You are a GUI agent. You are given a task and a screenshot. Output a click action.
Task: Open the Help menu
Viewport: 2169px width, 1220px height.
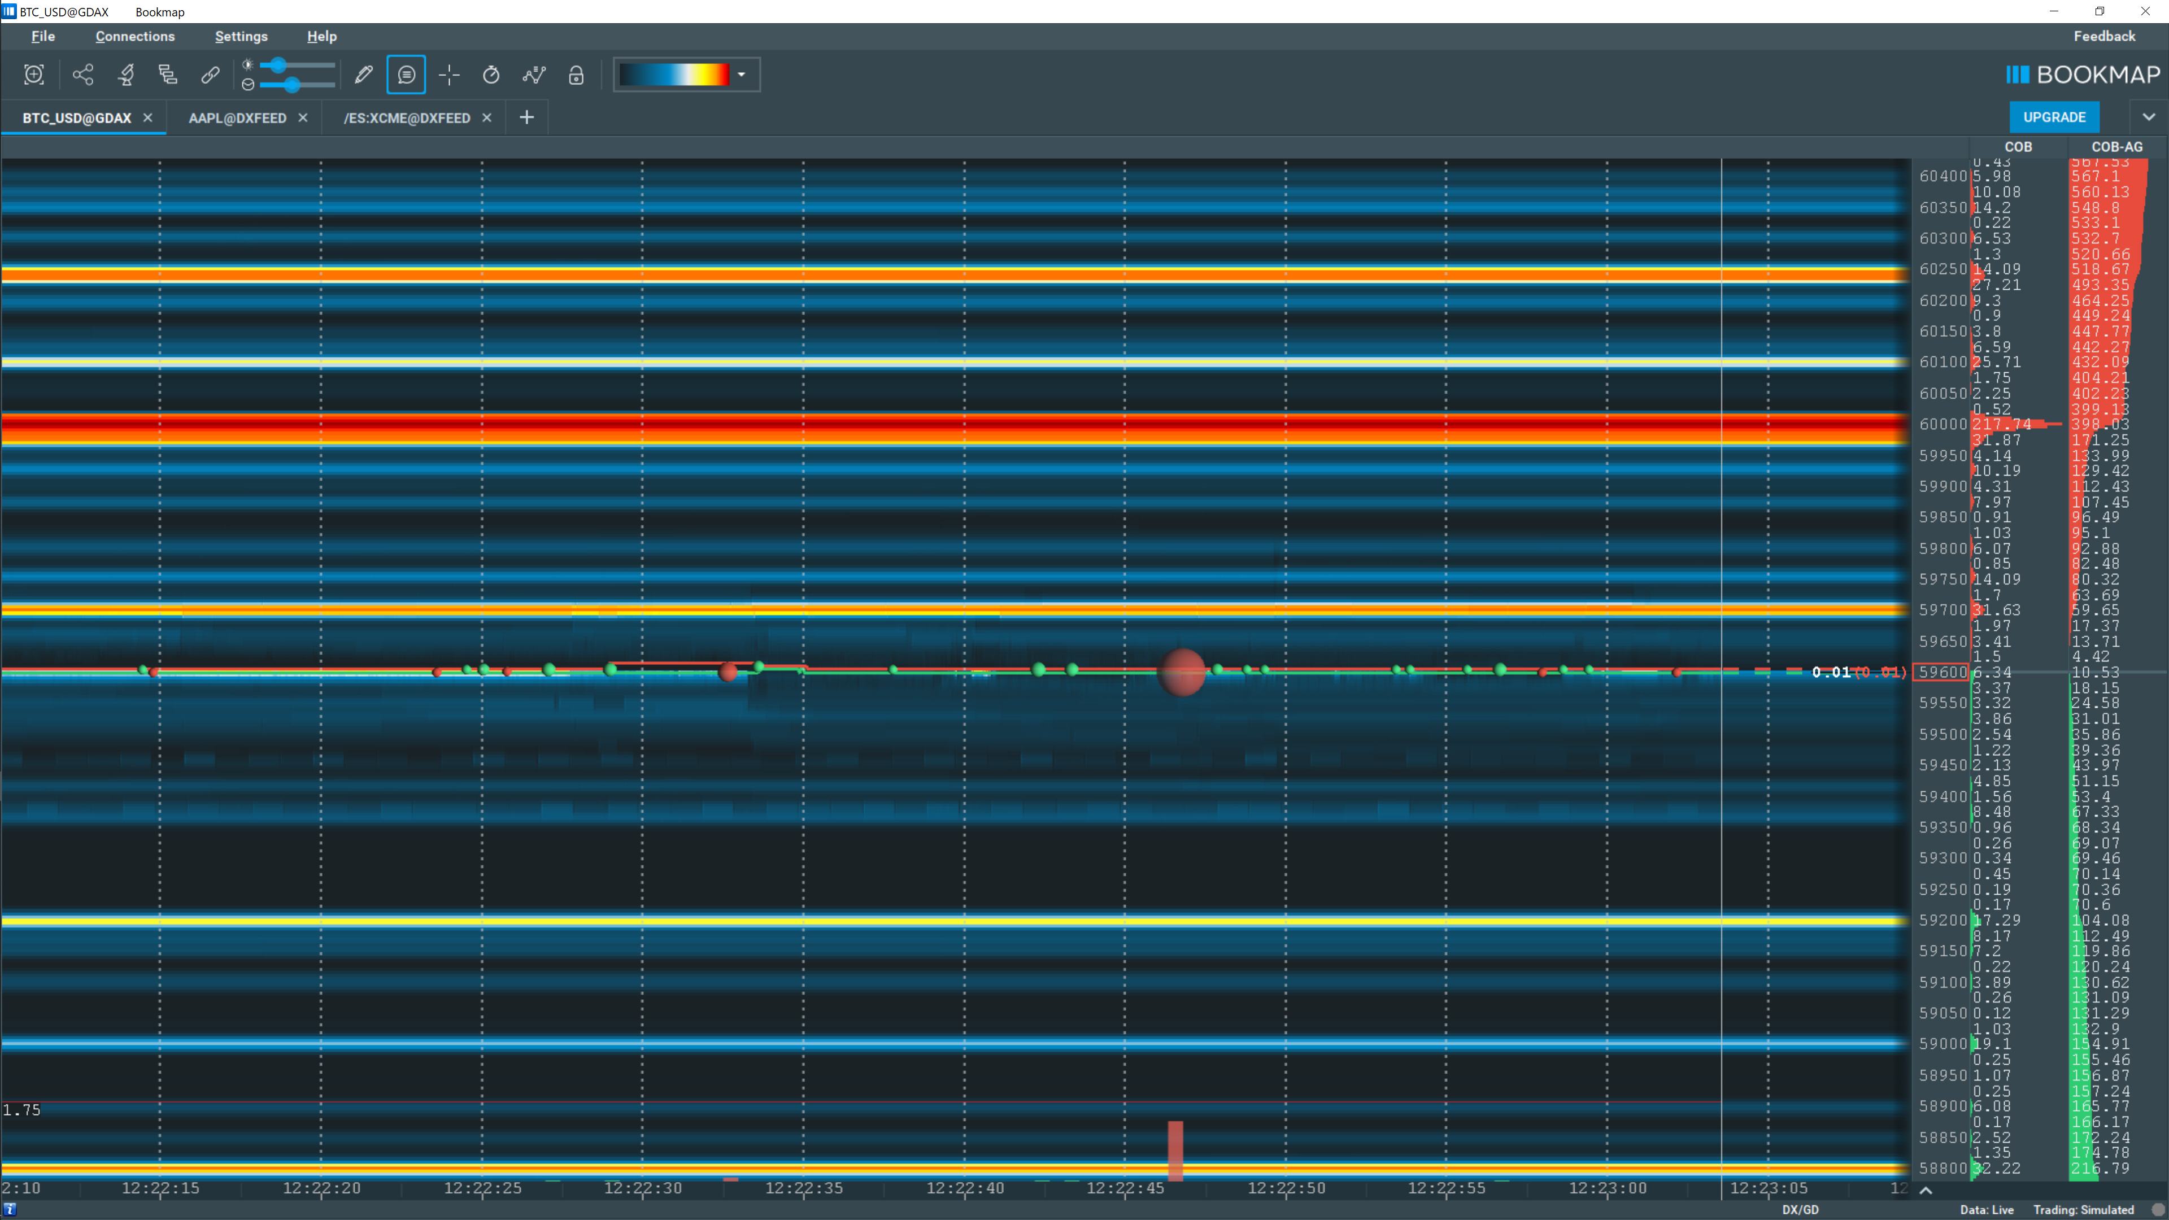click(x=321, y=36)
